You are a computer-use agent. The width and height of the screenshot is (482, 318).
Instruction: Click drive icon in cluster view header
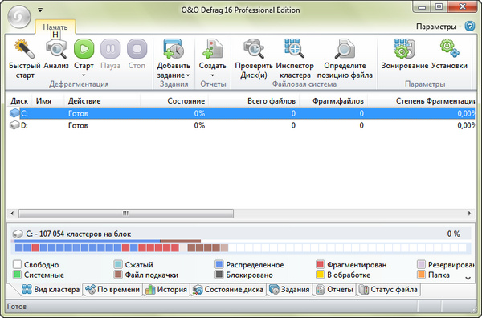pyautogui.click(x=18, y=234)
